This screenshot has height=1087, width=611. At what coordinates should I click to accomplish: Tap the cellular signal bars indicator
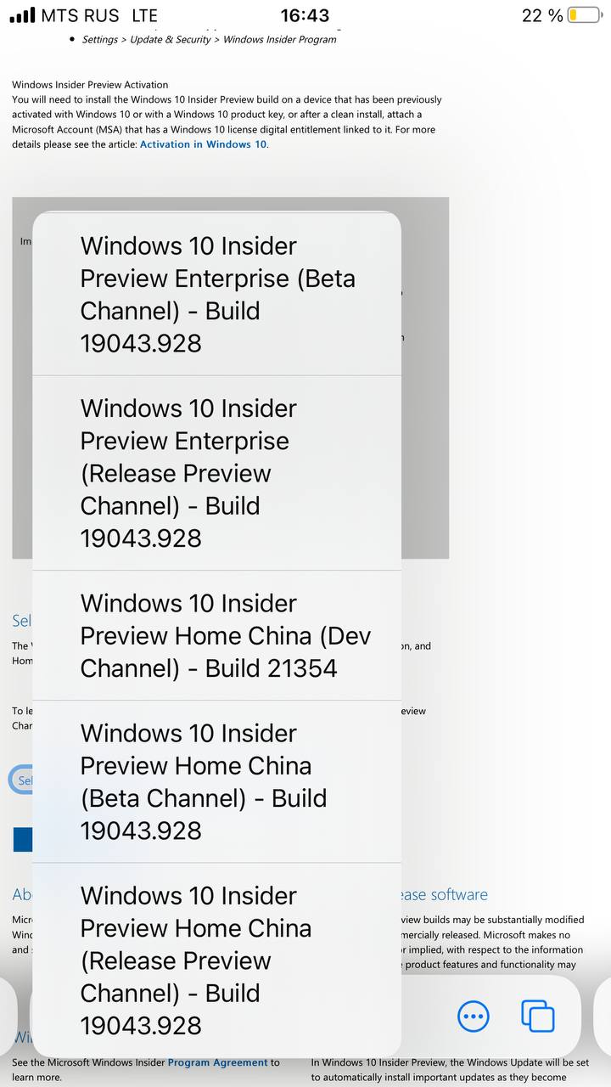click(23, 15)
